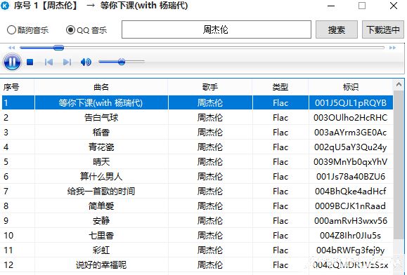Click identifier 0039MnYb0qxYhV
This screenshot has height=275, width=407.
pos(351,162)
